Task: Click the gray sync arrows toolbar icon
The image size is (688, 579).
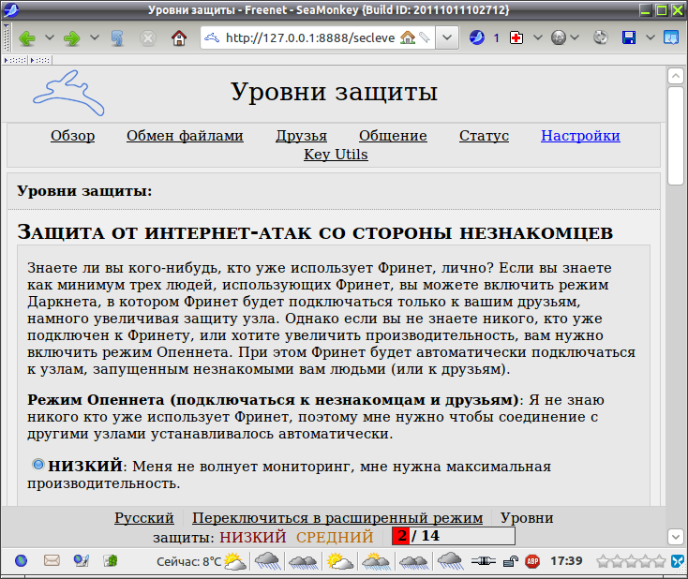Action: pos(600,37)
